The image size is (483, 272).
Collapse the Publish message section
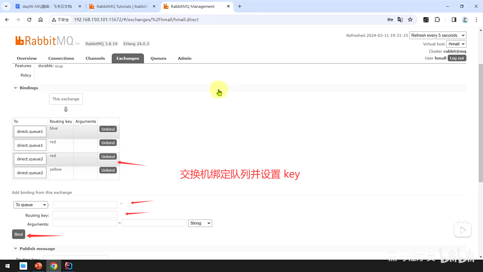(16, 249)
